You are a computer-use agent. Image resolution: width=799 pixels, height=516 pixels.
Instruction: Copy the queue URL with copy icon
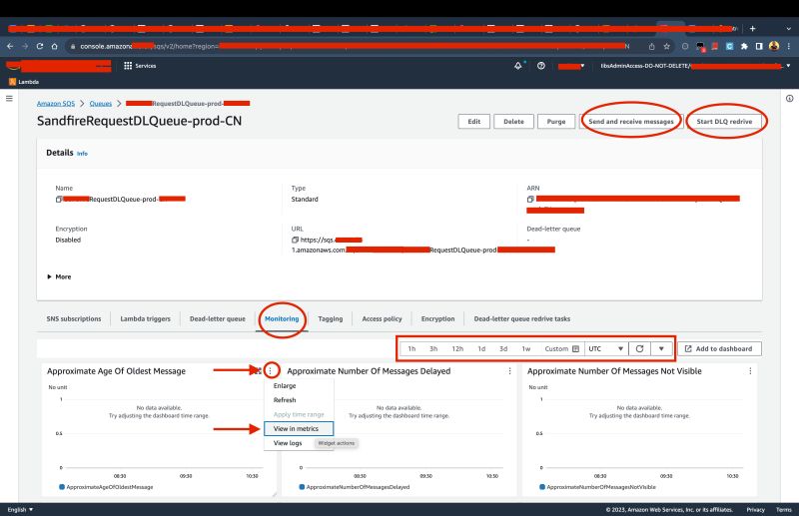(295, 240)
